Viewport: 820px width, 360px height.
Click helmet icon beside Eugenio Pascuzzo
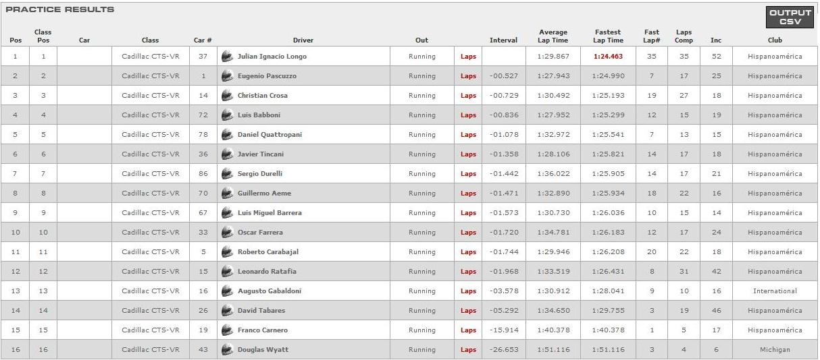(227, 76)
